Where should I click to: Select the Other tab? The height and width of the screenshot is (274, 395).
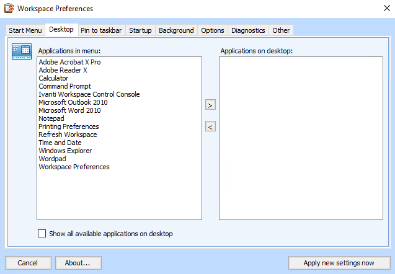281,30
